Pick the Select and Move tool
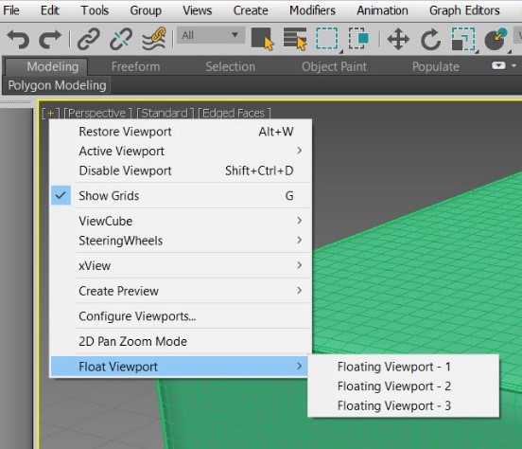This screenshot has height=449, width=522. click(398, 39)
